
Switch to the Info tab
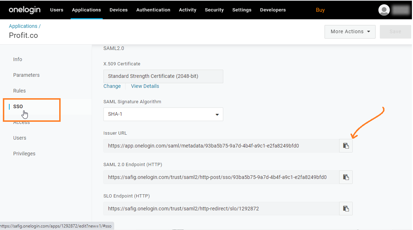coord(17,59)
